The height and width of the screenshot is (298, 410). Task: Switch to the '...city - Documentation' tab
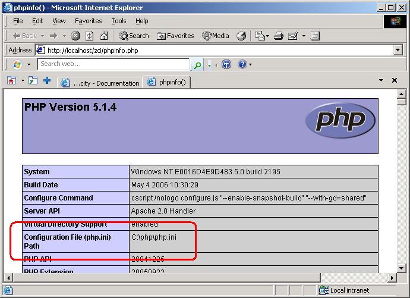coord(100,83)
